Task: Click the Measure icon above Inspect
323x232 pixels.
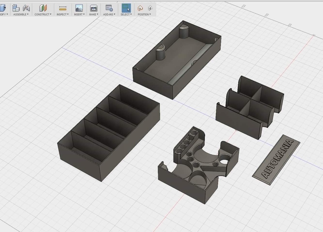Action: click(x=62, y=8)
